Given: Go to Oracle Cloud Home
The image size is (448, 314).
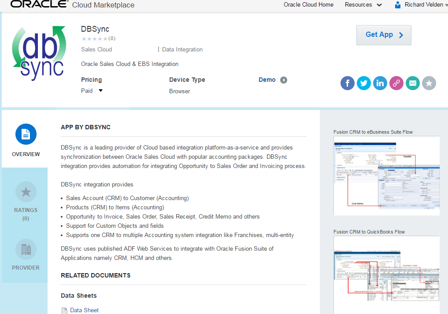Looking at the screenshot, I should (308, 5).
